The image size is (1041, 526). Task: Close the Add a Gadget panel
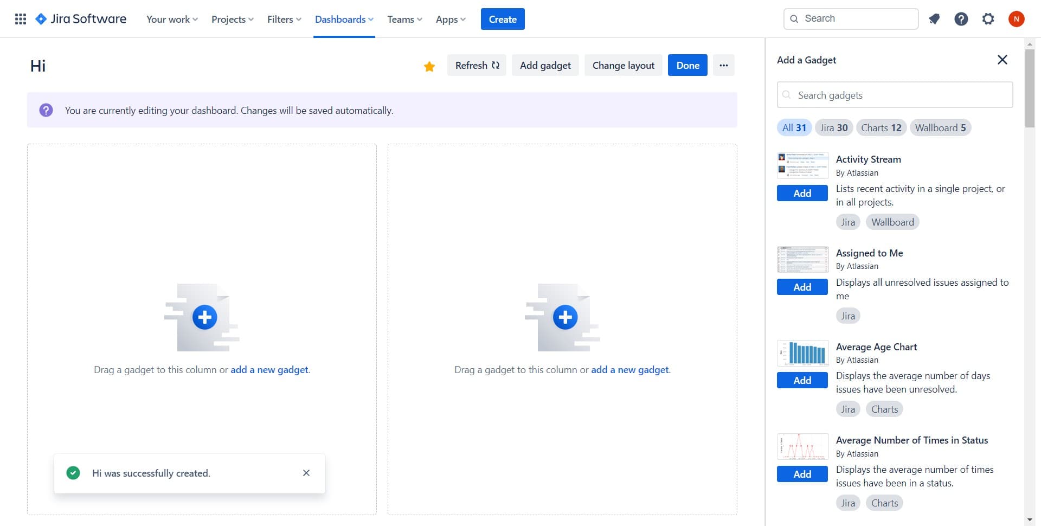[x=1002, y=60]
